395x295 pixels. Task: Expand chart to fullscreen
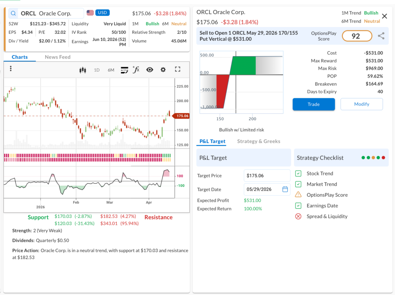[177, 69]
